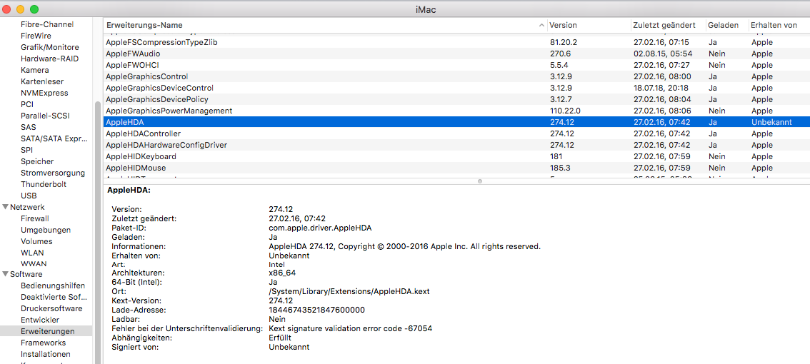Select the AppleGraphicsPowerManagement extension row
The image size is (810, 364).
coord(169,111)
